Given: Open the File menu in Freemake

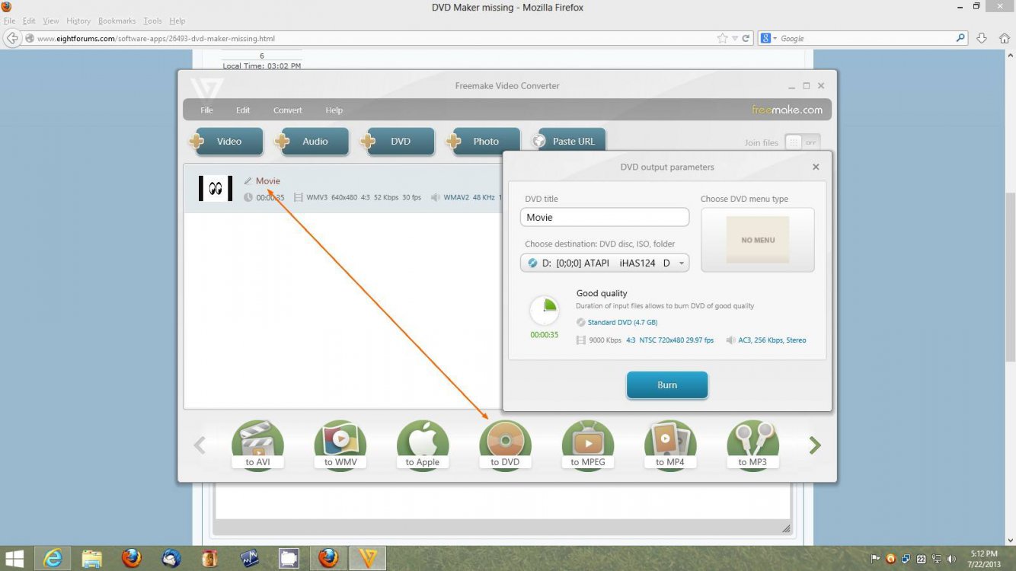Looking at the screenshot, I should [206, 110].
